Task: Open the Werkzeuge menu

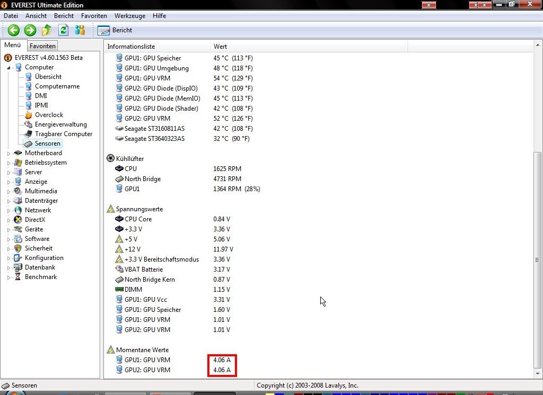Action: [130, 16]
